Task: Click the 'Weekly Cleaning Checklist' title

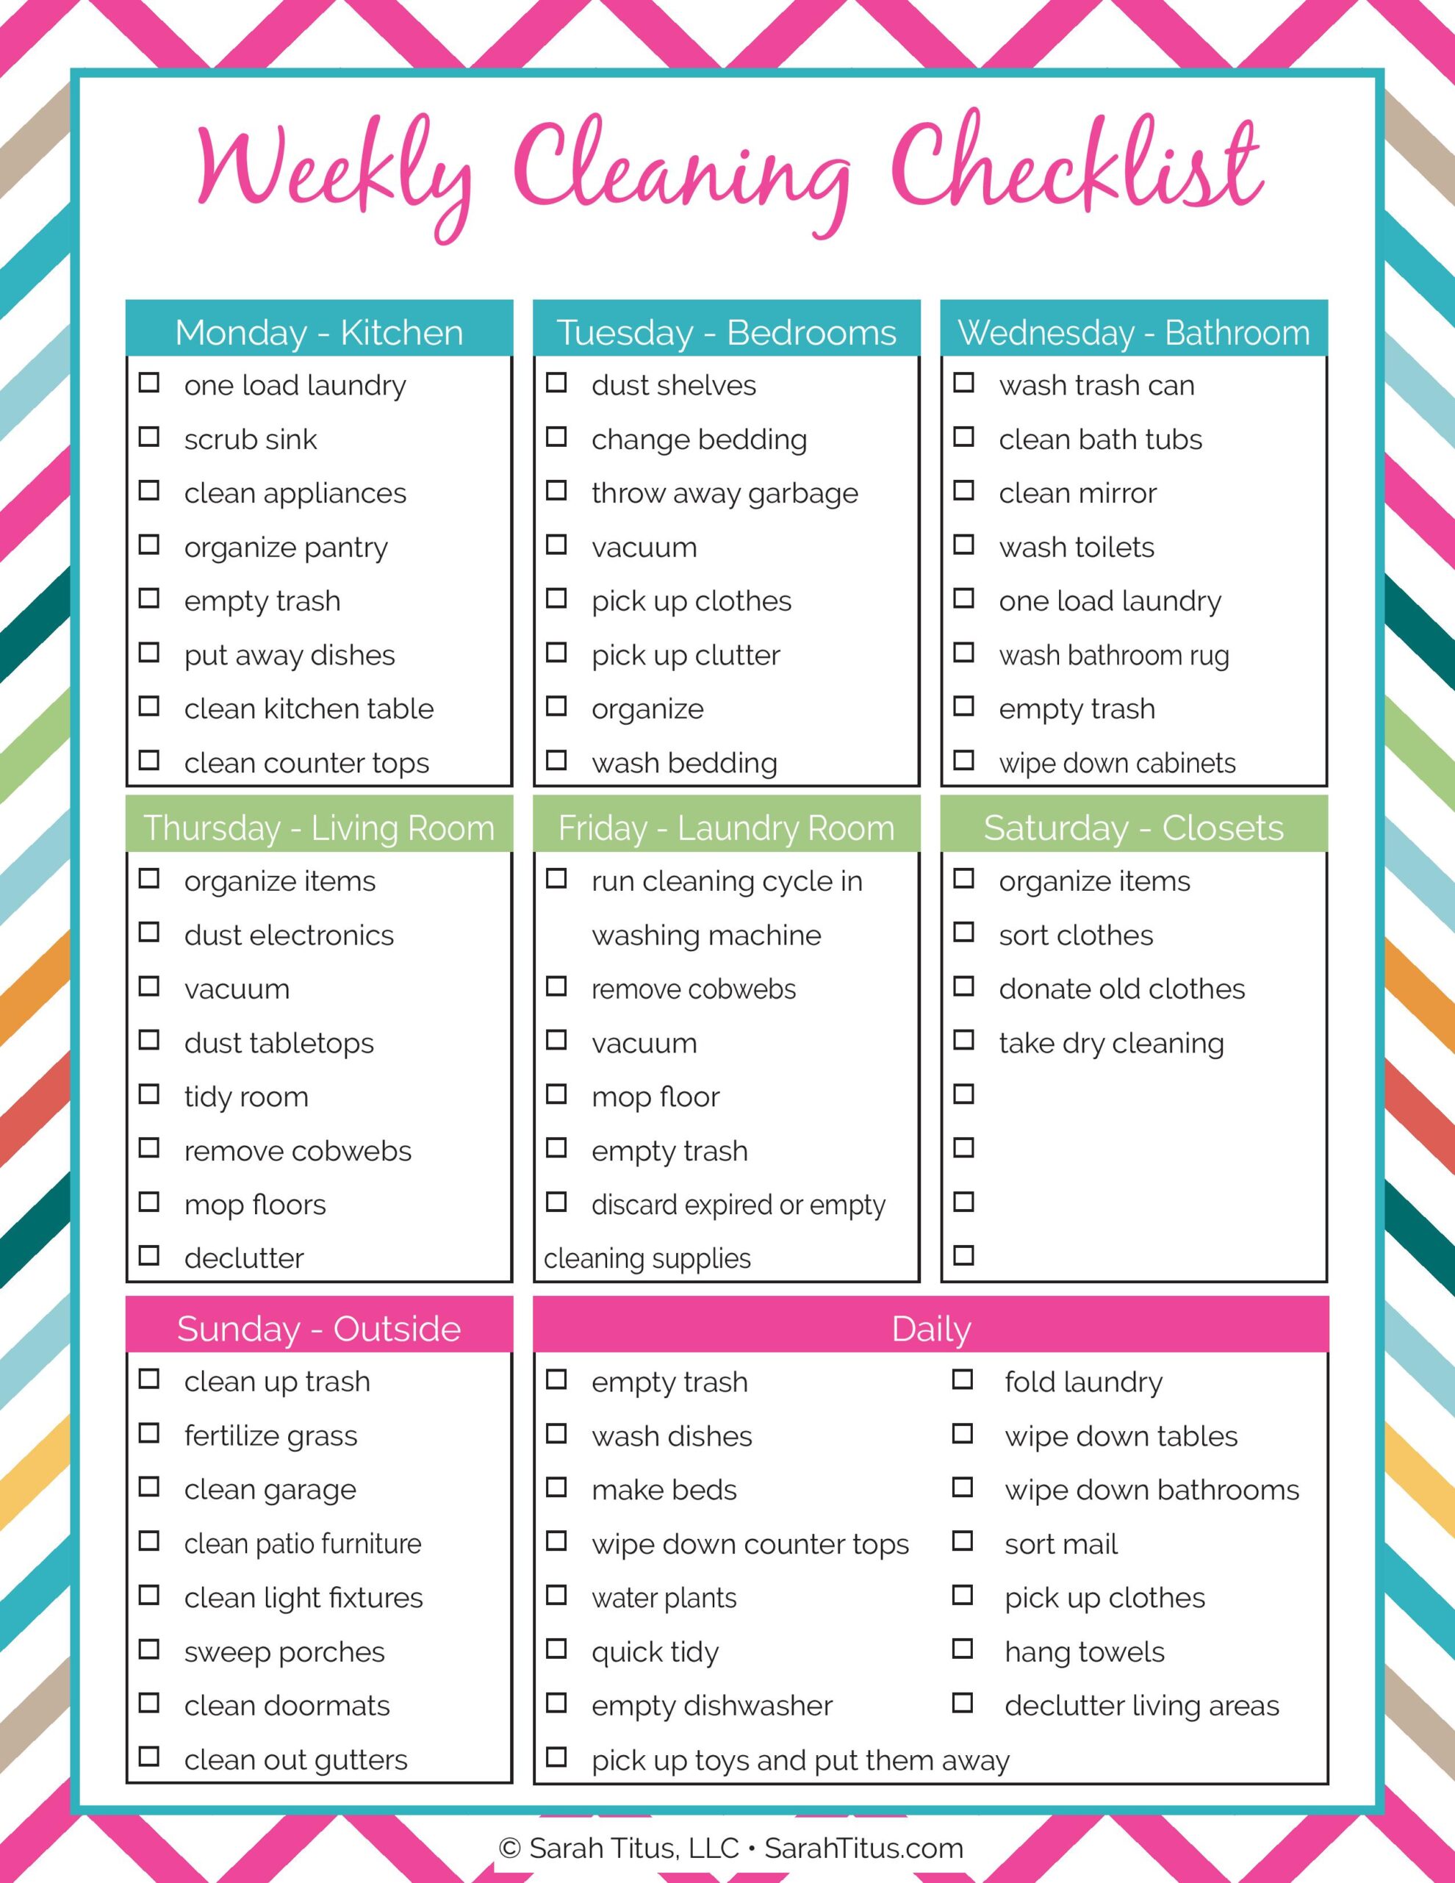Action: pyautogui.click(x=726, y=146)
